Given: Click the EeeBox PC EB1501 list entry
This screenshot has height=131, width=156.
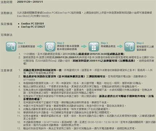Looking at the screenshot, I should pos(33,23).
